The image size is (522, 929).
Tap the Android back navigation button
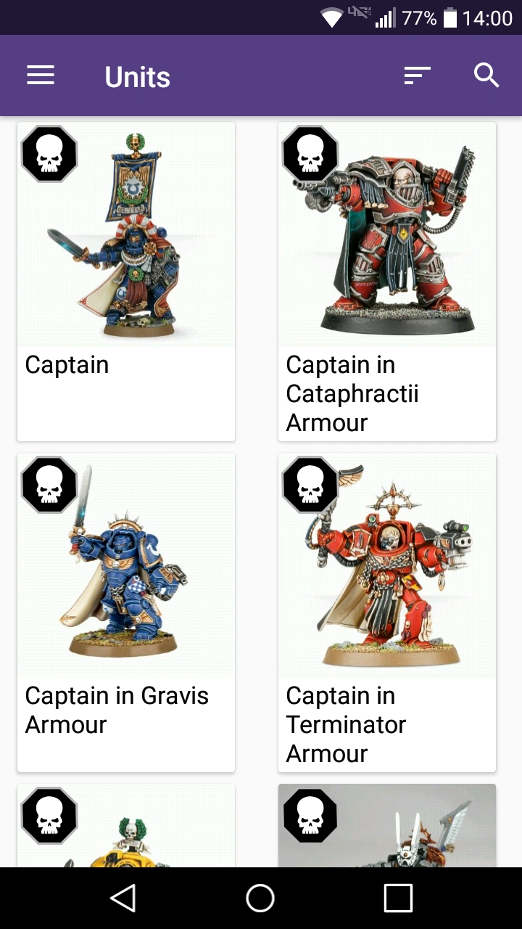pos(123,898)
